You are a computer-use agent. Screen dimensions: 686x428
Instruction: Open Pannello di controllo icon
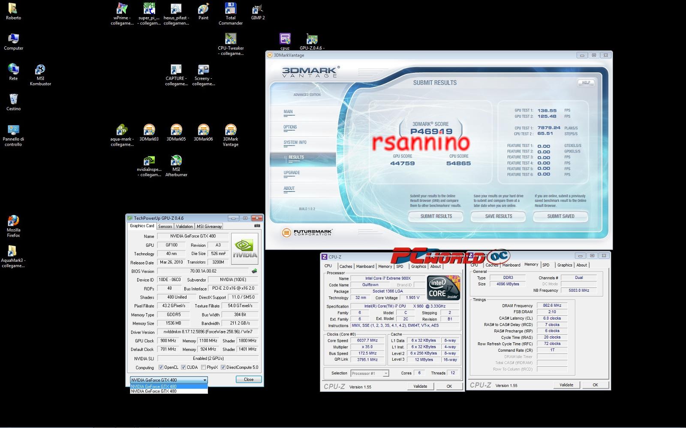click(13, 135)
